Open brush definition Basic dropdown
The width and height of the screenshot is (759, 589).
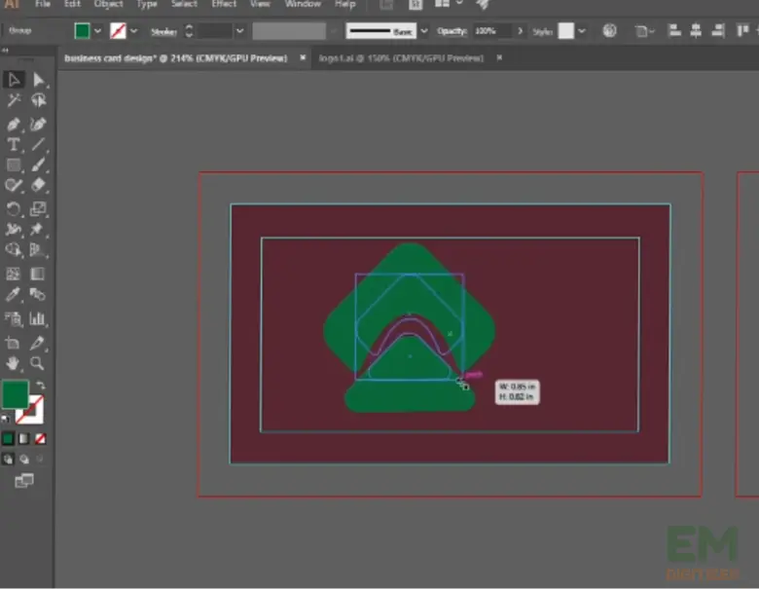point(424,31)
